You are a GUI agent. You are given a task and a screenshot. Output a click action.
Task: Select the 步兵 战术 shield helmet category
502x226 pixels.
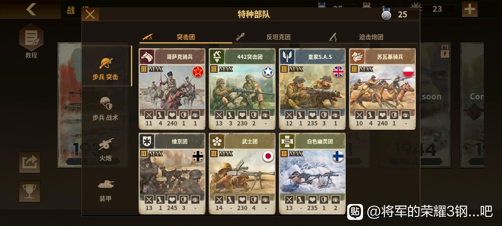click(105, 108)
